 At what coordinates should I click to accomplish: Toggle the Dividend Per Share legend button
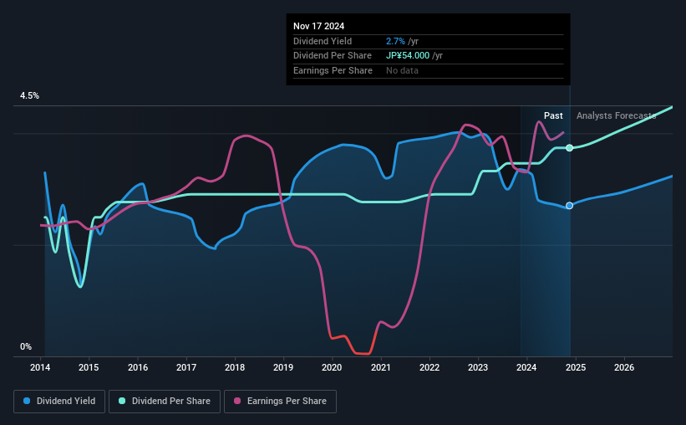tap(165, 402)
